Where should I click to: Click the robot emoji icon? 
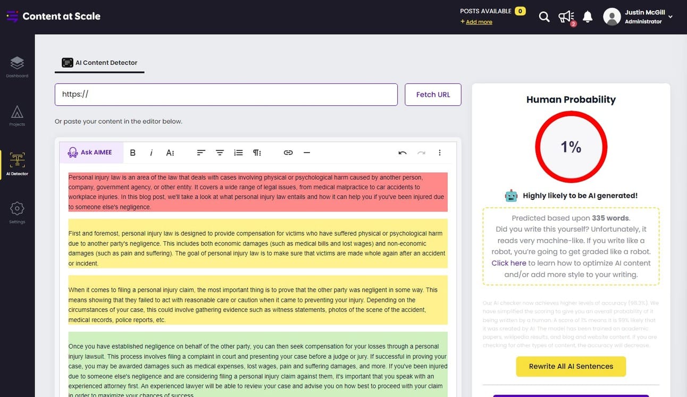pyautogui.click(x=511, y=196)
